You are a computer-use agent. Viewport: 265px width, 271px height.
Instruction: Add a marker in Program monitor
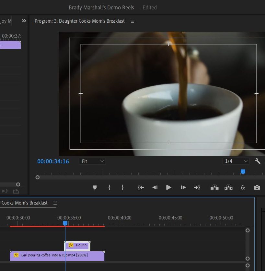tap(95, 187)
